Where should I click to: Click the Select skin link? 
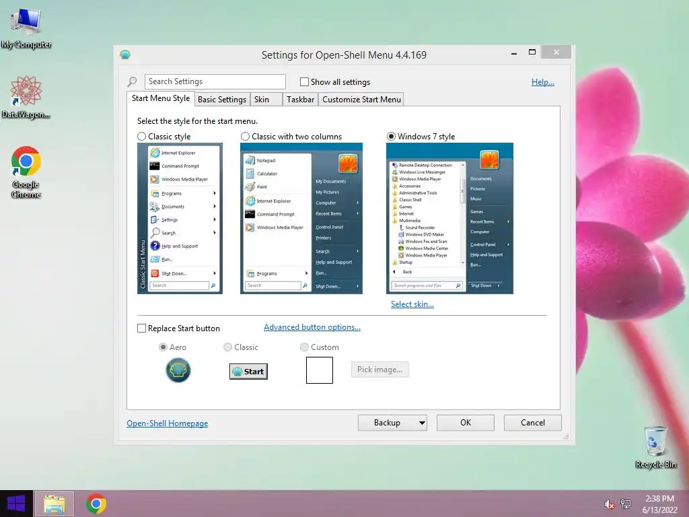tap(412, 304)
